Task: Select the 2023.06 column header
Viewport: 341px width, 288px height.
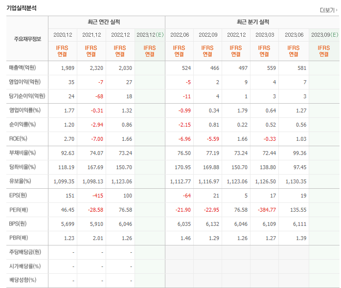Action: point(294,35)
